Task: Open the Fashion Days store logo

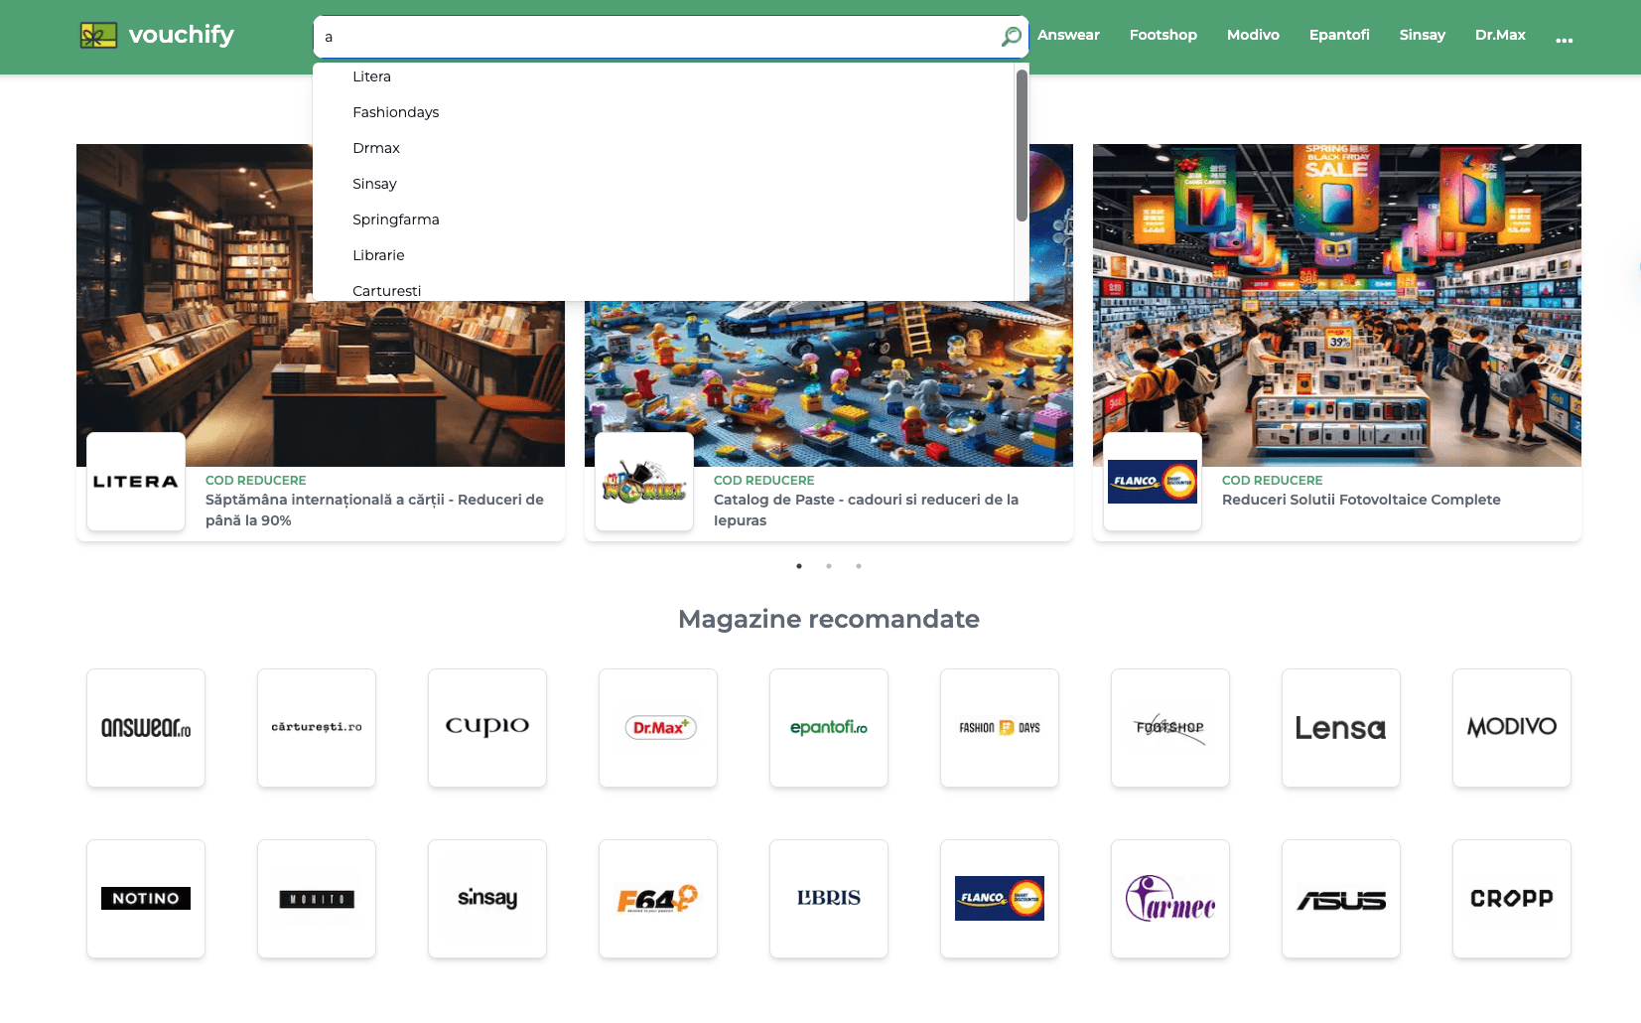Action: coord(1000,728)
